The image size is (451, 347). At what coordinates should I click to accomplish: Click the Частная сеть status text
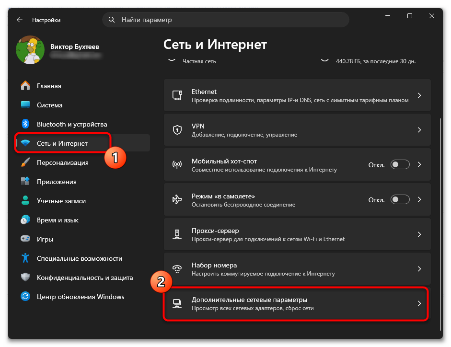click(199, 61)
